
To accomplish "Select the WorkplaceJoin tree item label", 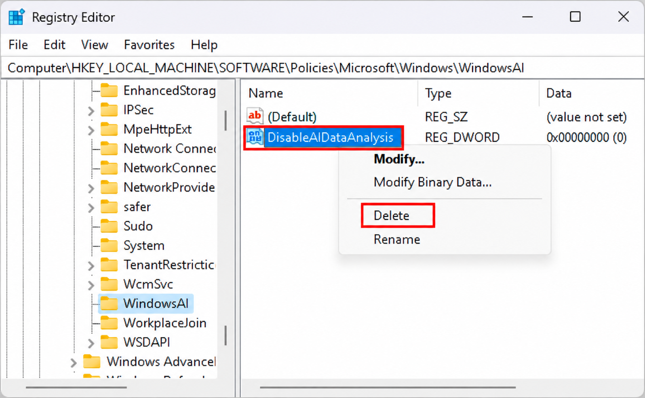I will pos(165,323).
